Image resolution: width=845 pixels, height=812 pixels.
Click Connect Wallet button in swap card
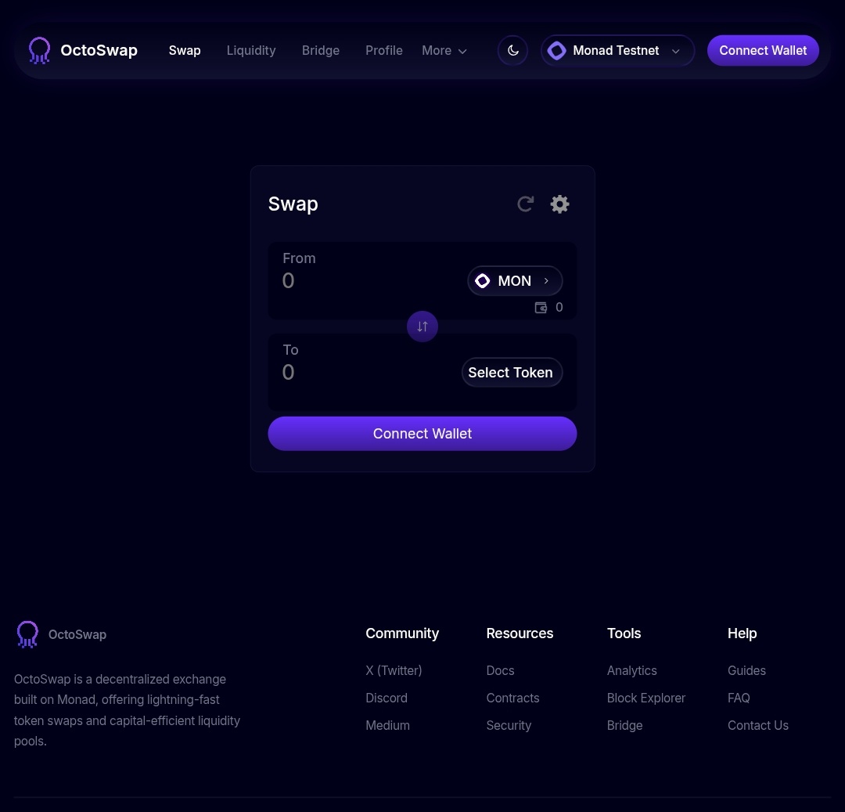click(422, 434)
